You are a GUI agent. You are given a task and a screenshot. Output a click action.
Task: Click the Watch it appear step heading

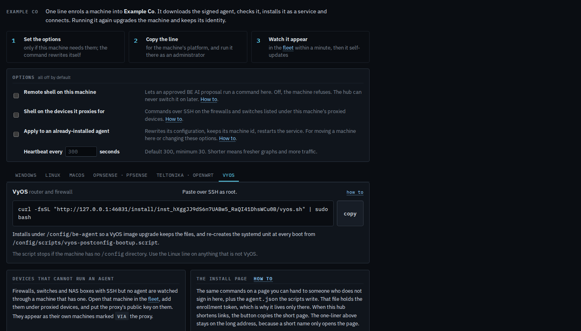[288, 39]
